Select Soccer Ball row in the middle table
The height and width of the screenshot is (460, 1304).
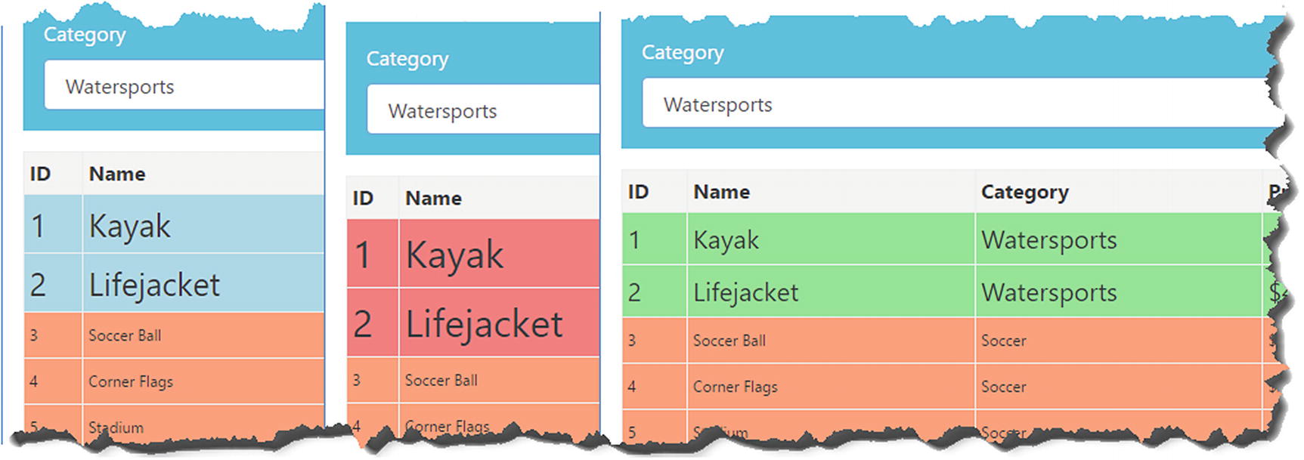pos(472,380)
